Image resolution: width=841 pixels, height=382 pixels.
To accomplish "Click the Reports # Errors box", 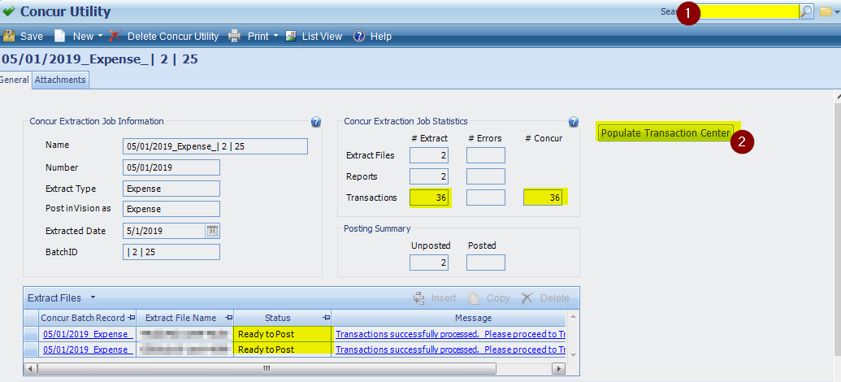I will coord(486,176).
